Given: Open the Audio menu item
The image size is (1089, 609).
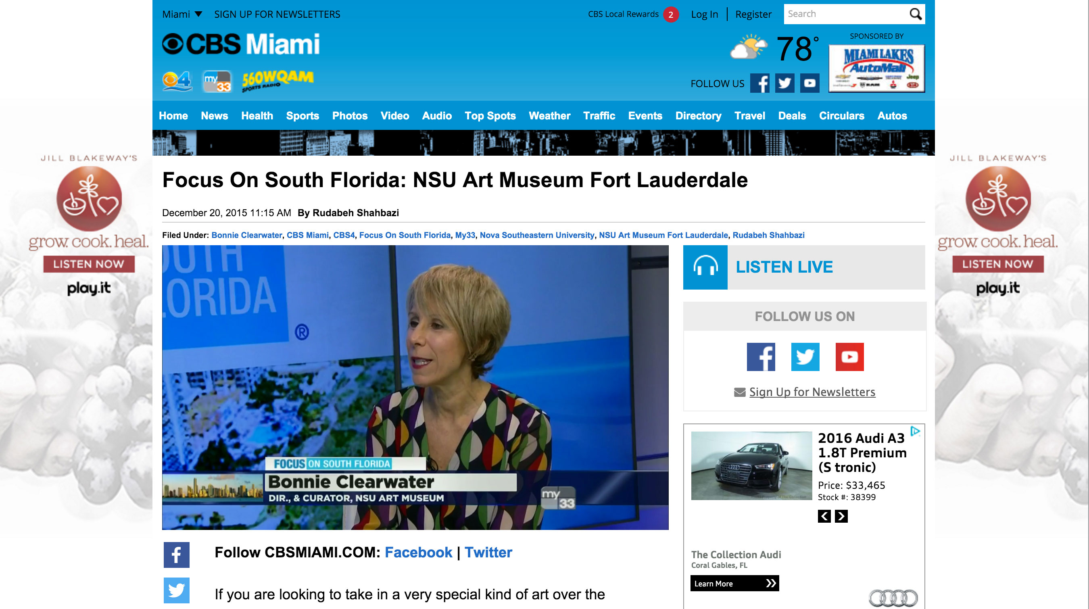Looking at the screenshot, I should 437,116.
